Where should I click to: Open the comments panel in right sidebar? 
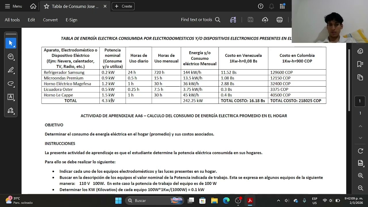point(360,51)
